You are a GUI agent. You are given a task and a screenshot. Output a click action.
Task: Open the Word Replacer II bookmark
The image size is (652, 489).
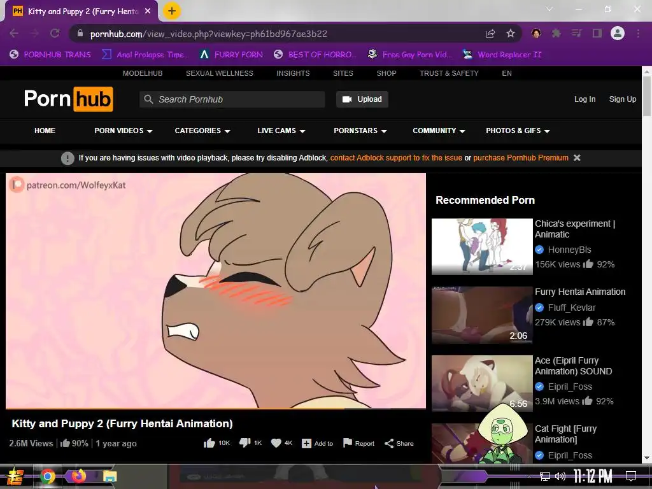click(502, 55)
